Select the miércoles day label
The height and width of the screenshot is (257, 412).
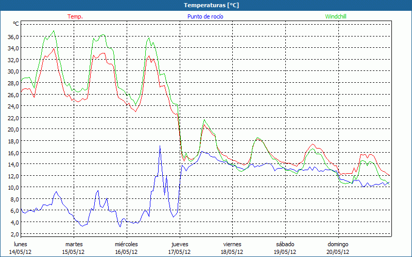click(x=126, y=244)
